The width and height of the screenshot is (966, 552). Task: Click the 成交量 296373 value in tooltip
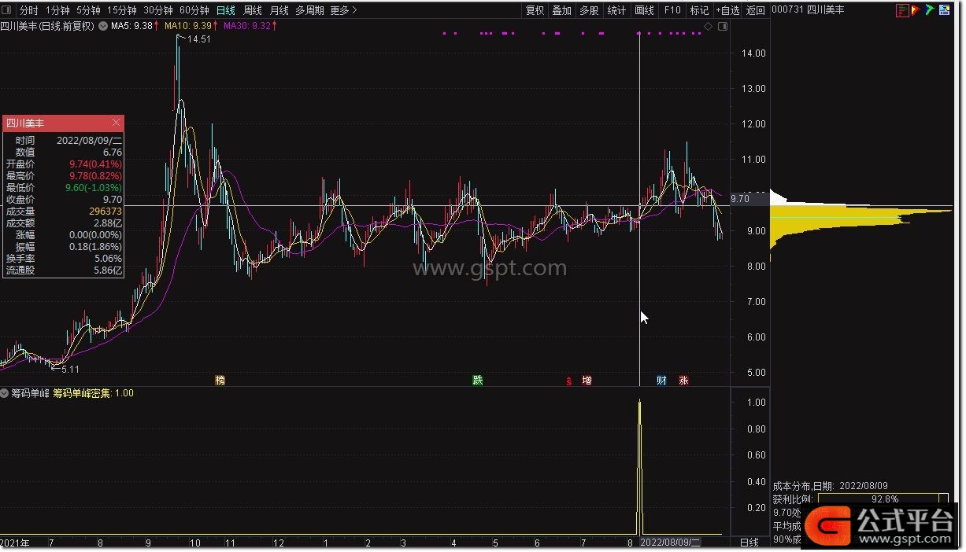pyautogui.click(x=105, y=212)
